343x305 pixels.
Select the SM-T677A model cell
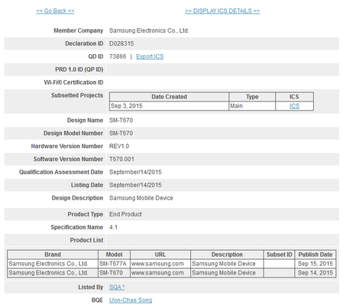tap(114, 264)
